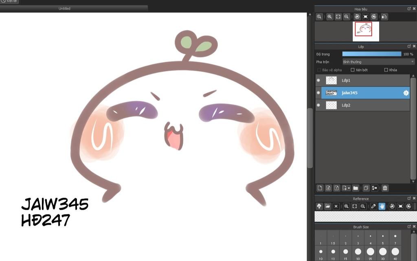Add a new 1-bit layer
The image size is (417, 261).
(x=337, y=188)
